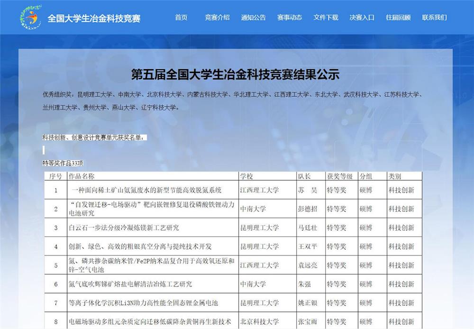This screenshot has height=329, width=474.
Task: Click the competition logo icon
Action: pos(30,18)
